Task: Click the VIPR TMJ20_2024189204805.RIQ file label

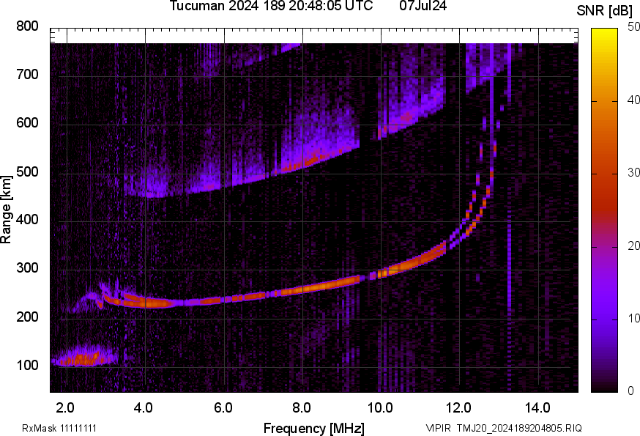Action: (504, 428)
